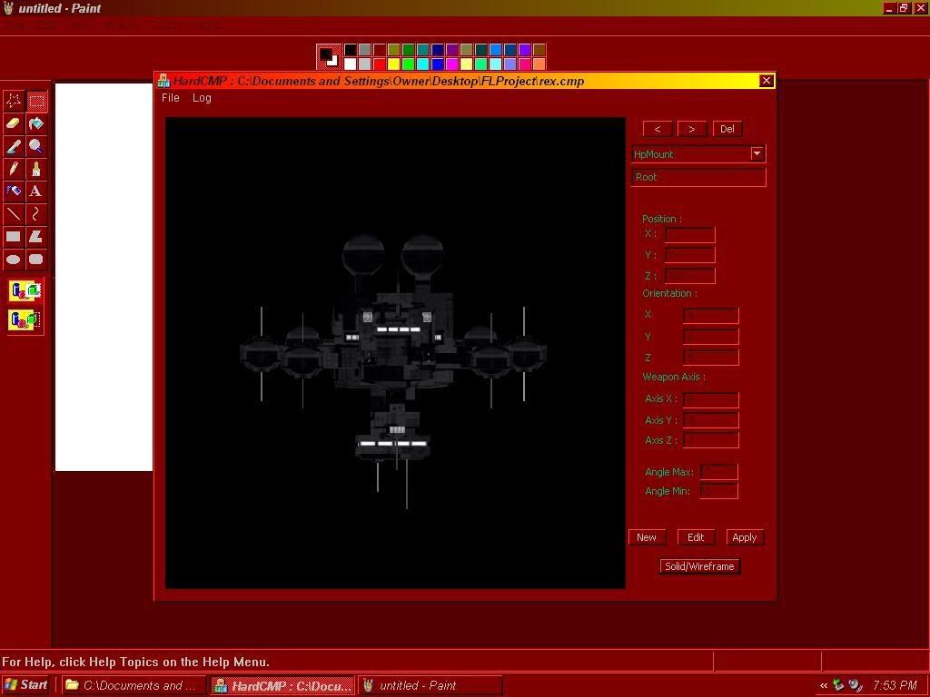The image size is (930, 697).
Task: Pick the Free-Form Select tool
Action: coord(14,101)
